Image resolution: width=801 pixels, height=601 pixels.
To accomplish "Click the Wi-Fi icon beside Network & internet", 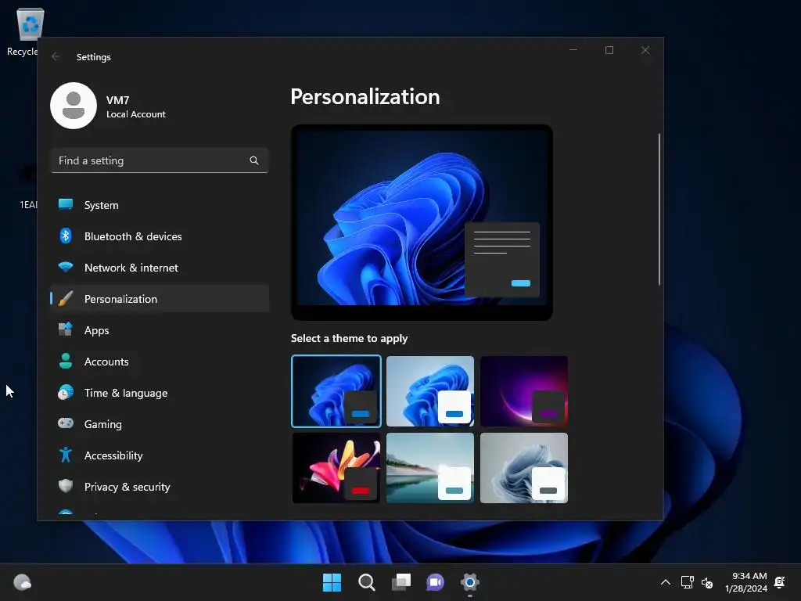I will [66, 267].
